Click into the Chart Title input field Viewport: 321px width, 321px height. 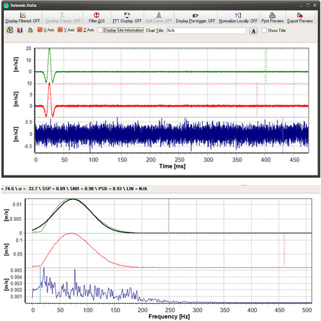206,31
